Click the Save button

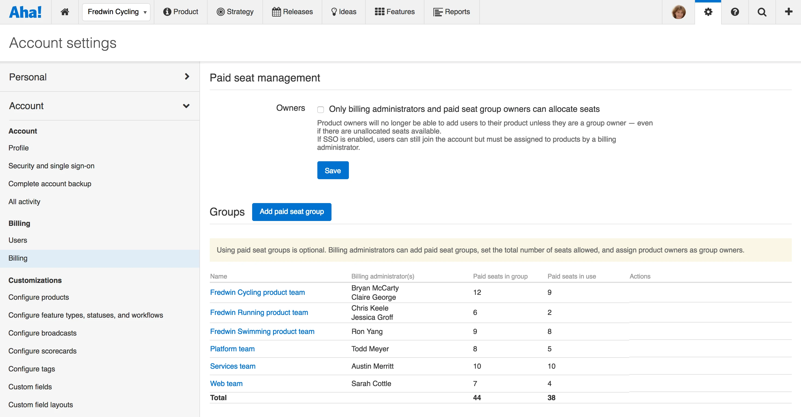pyautogui.click(x=333, y=170)
